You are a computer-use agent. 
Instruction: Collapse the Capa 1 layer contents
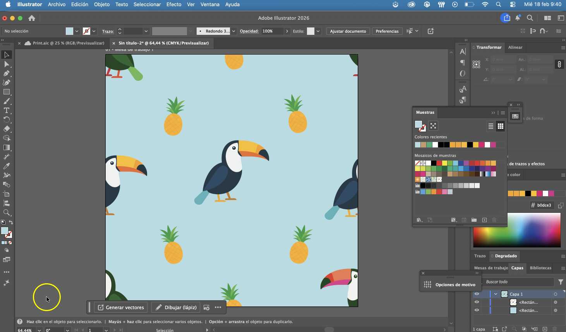496,294
